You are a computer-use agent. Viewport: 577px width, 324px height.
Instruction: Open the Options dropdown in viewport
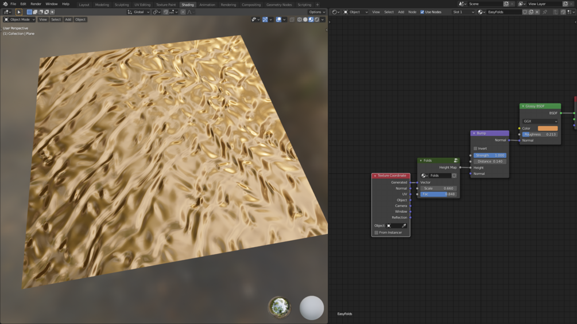317,12
